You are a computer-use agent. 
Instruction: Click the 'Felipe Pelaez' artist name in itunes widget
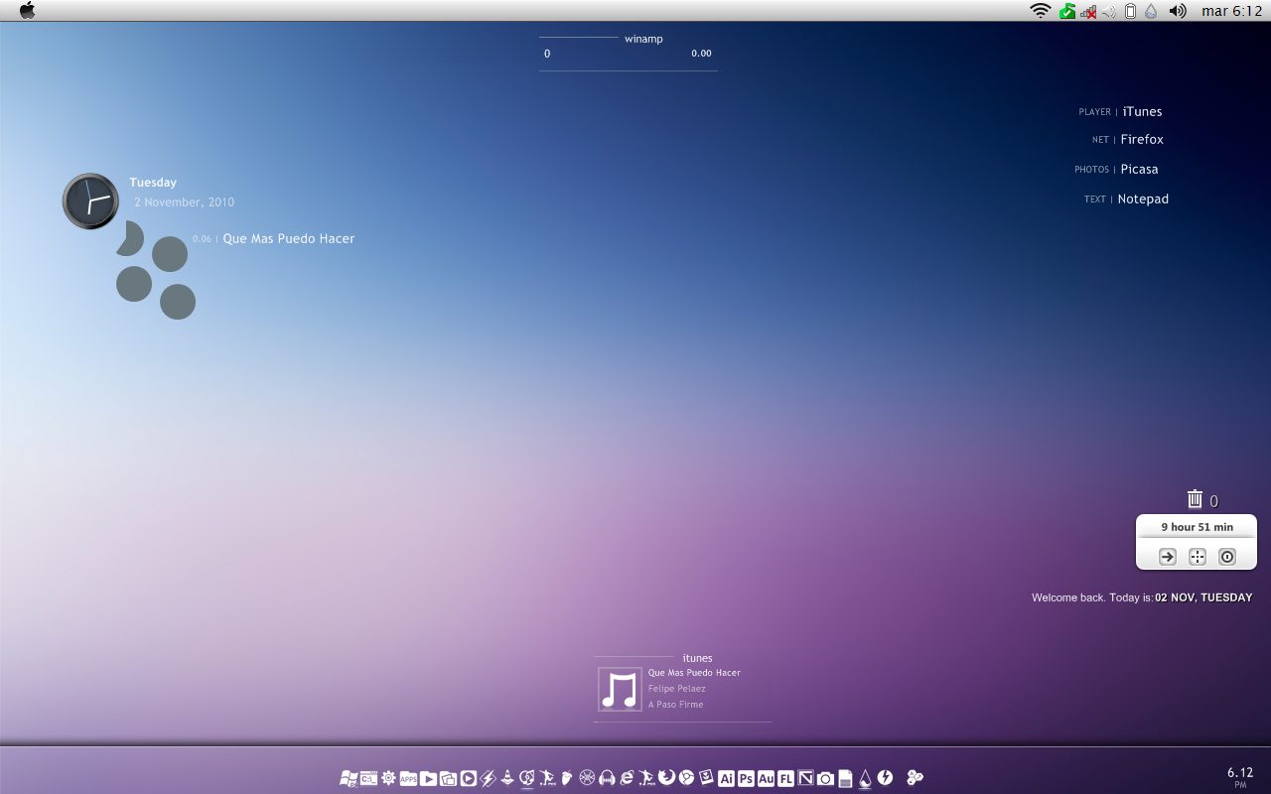(677, 688)
